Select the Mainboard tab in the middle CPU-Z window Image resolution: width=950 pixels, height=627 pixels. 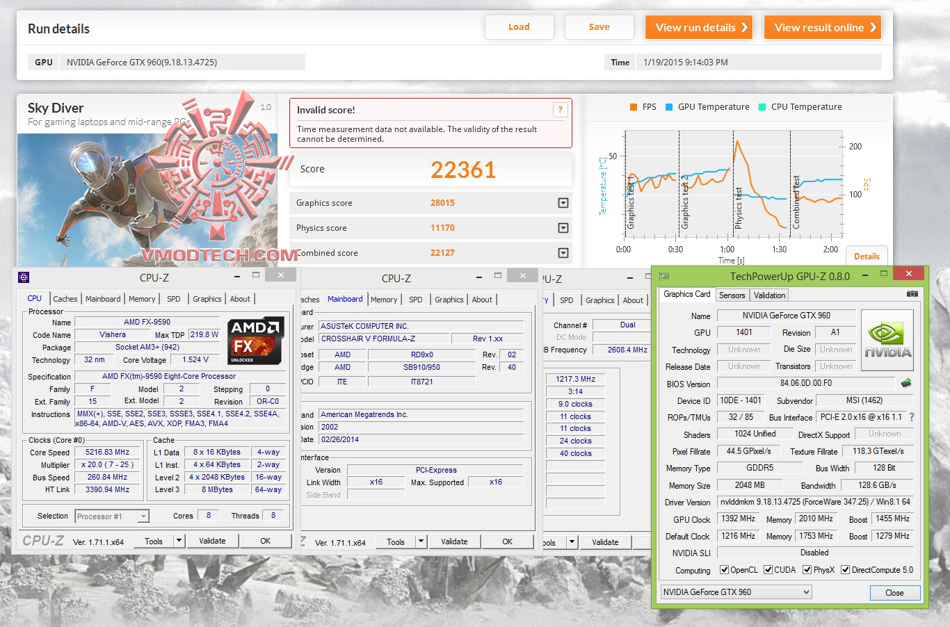[345, 299]
